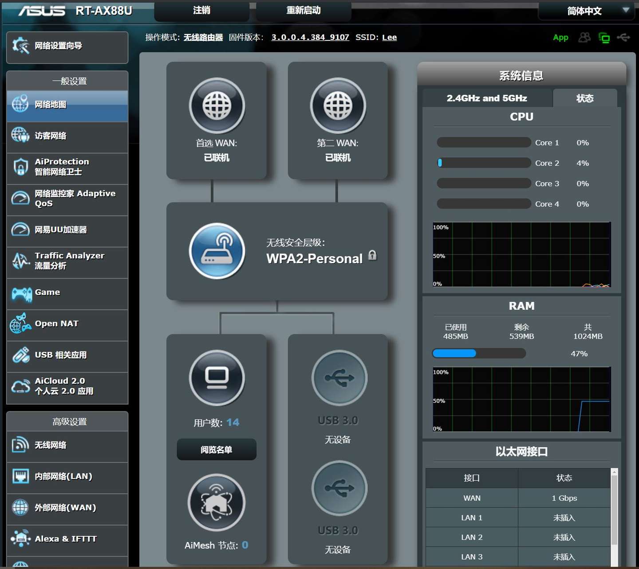This screenshot has width=639, height=569.
Task: Check the USB status icon in header
Action: (623, 37)
